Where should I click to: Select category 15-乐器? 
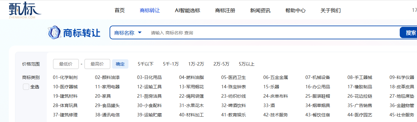[x=271, y=87]
